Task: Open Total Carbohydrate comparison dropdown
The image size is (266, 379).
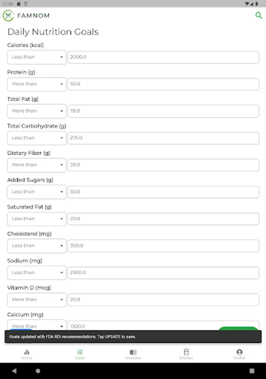Action: click(x=37, y=138)
